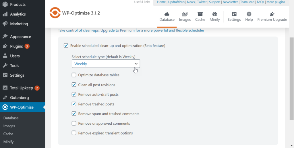Open the Images icon in the header
The height and width of the screenshot is (148, 294).
[x=185, y=14]
